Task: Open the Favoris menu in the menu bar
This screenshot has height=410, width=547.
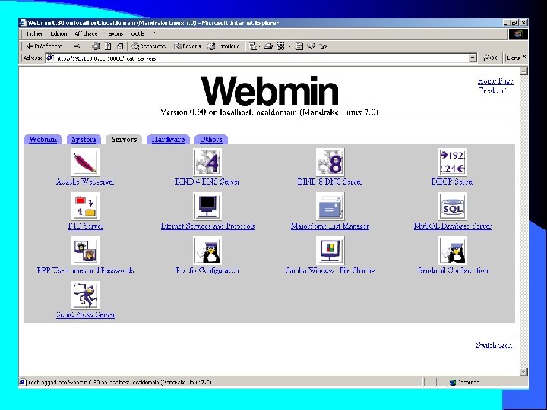Action: (114, 34)
